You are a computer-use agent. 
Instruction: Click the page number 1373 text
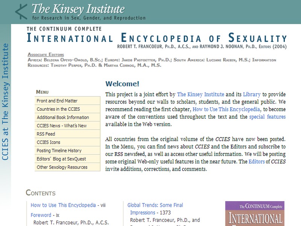(x=165, y=213)
